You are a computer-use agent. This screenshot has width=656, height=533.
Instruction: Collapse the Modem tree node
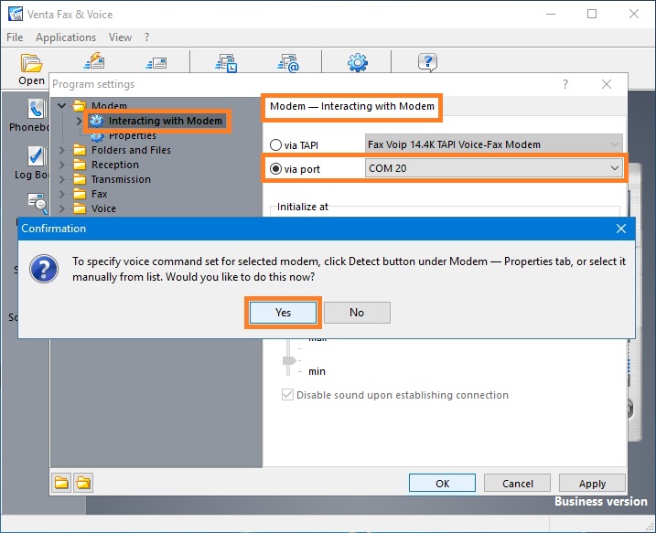coord(62,106)
